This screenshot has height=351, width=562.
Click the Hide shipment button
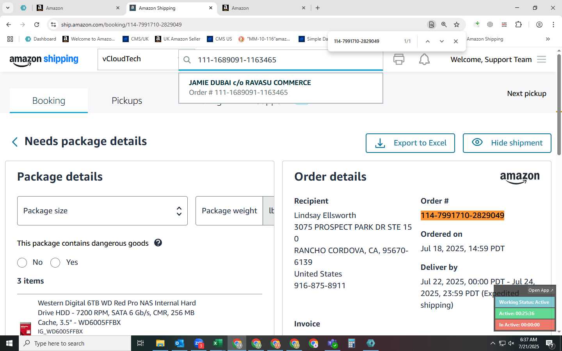point(507,143)
